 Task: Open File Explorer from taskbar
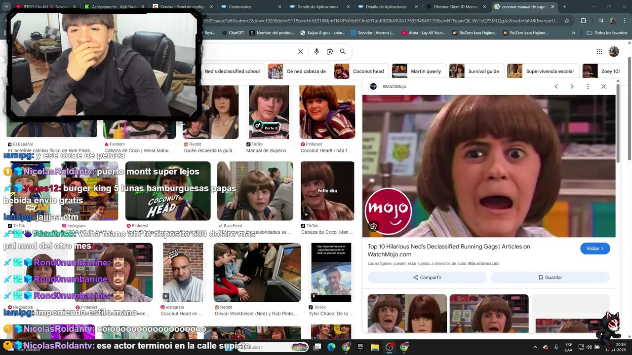375,347
